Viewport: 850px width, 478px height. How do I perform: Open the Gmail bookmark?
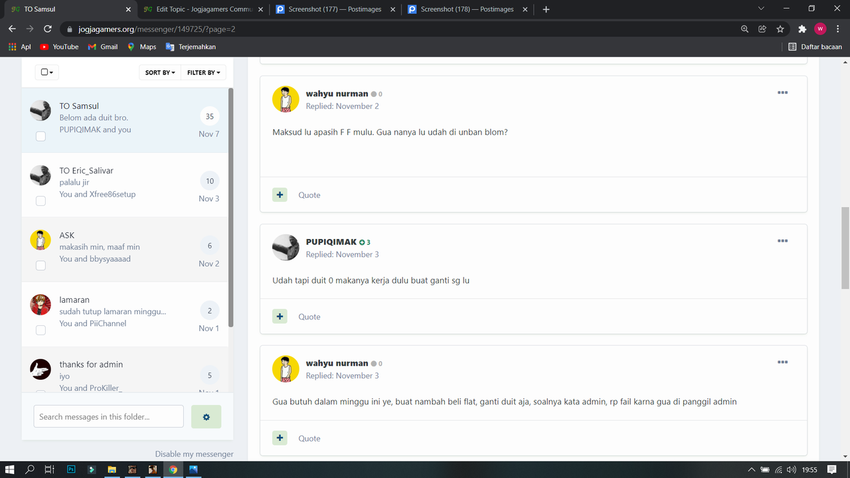click(102, 47)
